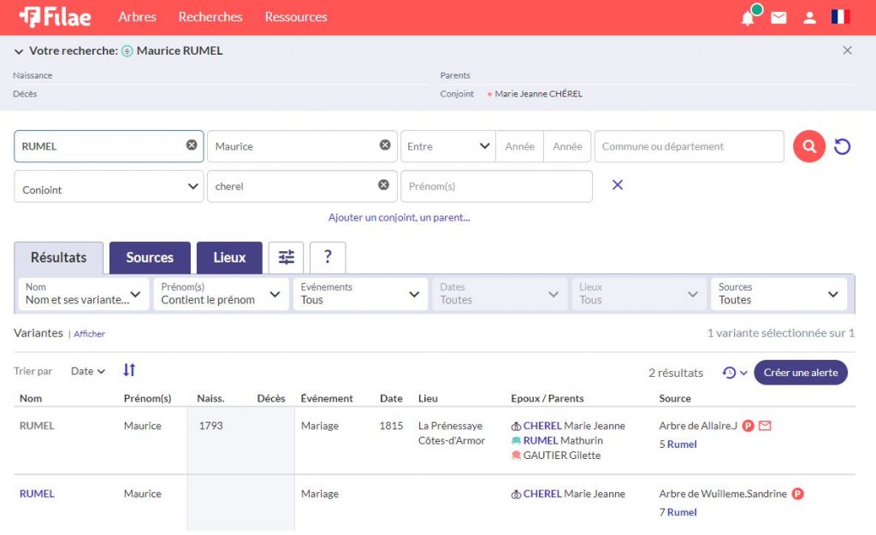The width and height of the screenshot is (876, 535).
Task: Toggle sort order arrows icon
Action: (129, 370)
